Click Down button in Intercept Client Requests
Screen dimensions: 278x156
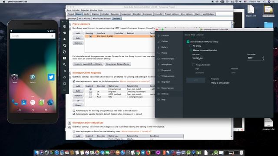pos(78,105)
